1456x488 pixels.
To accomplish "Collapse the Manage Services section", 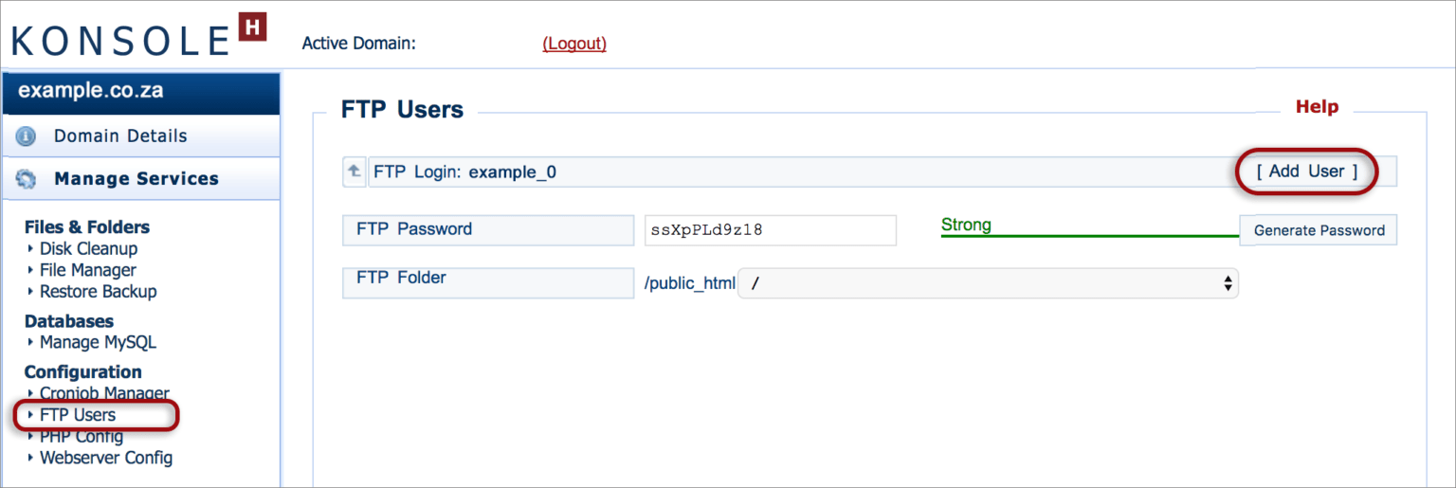I will (x=136, y=179).
